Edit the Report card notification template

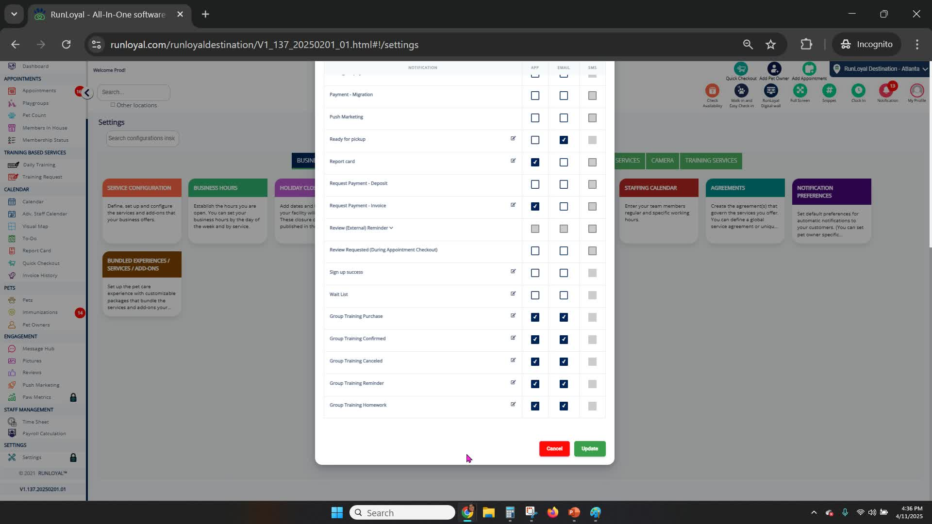pyautogui.click(x=513, y=161)
